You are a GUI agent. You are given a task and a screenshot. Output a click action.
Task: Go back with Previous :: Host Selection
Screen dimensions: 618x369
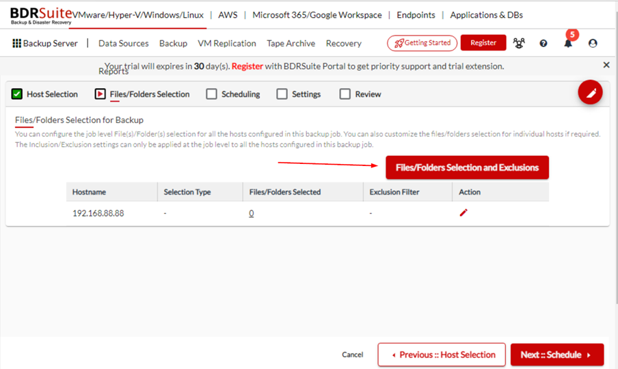coord(442,355)
